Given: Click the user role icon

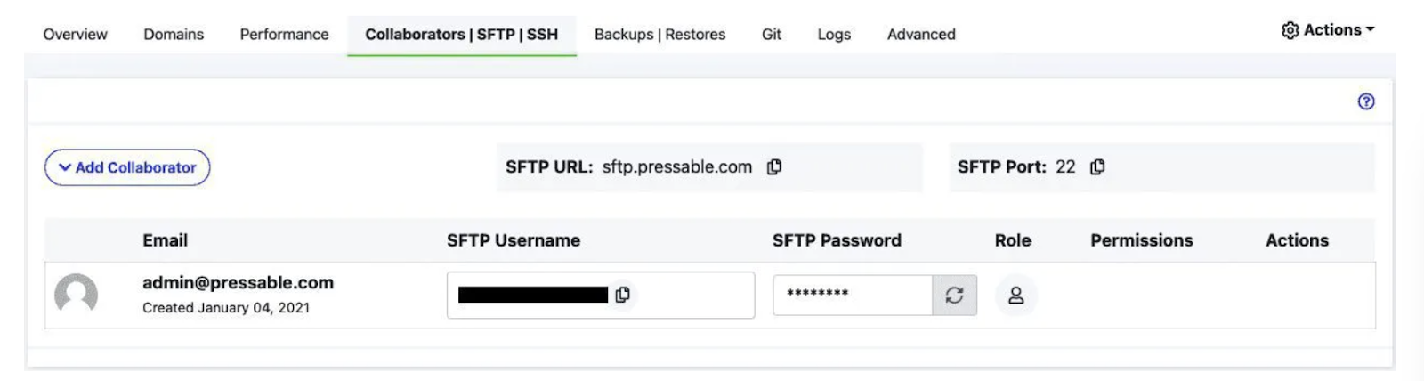Looking at the screenshot, I should point(1015,296).
